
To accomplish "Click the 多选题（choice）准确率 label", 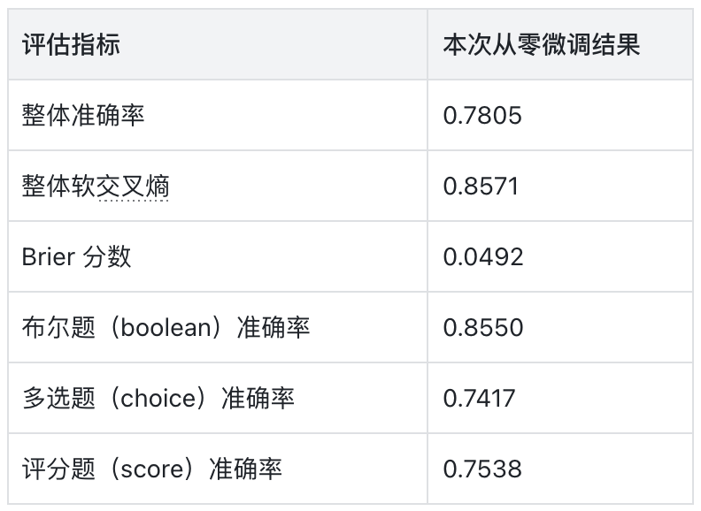I will [158, 398].
